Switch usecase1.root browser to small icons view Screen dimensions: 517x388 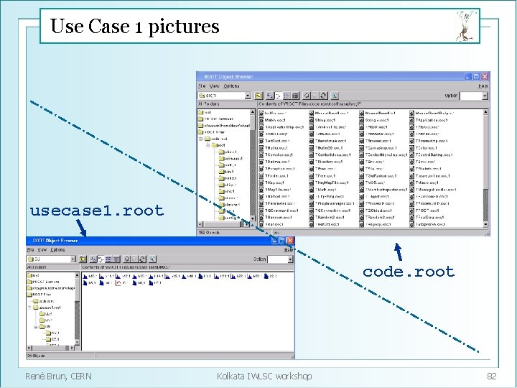click(x=101, y=259)
